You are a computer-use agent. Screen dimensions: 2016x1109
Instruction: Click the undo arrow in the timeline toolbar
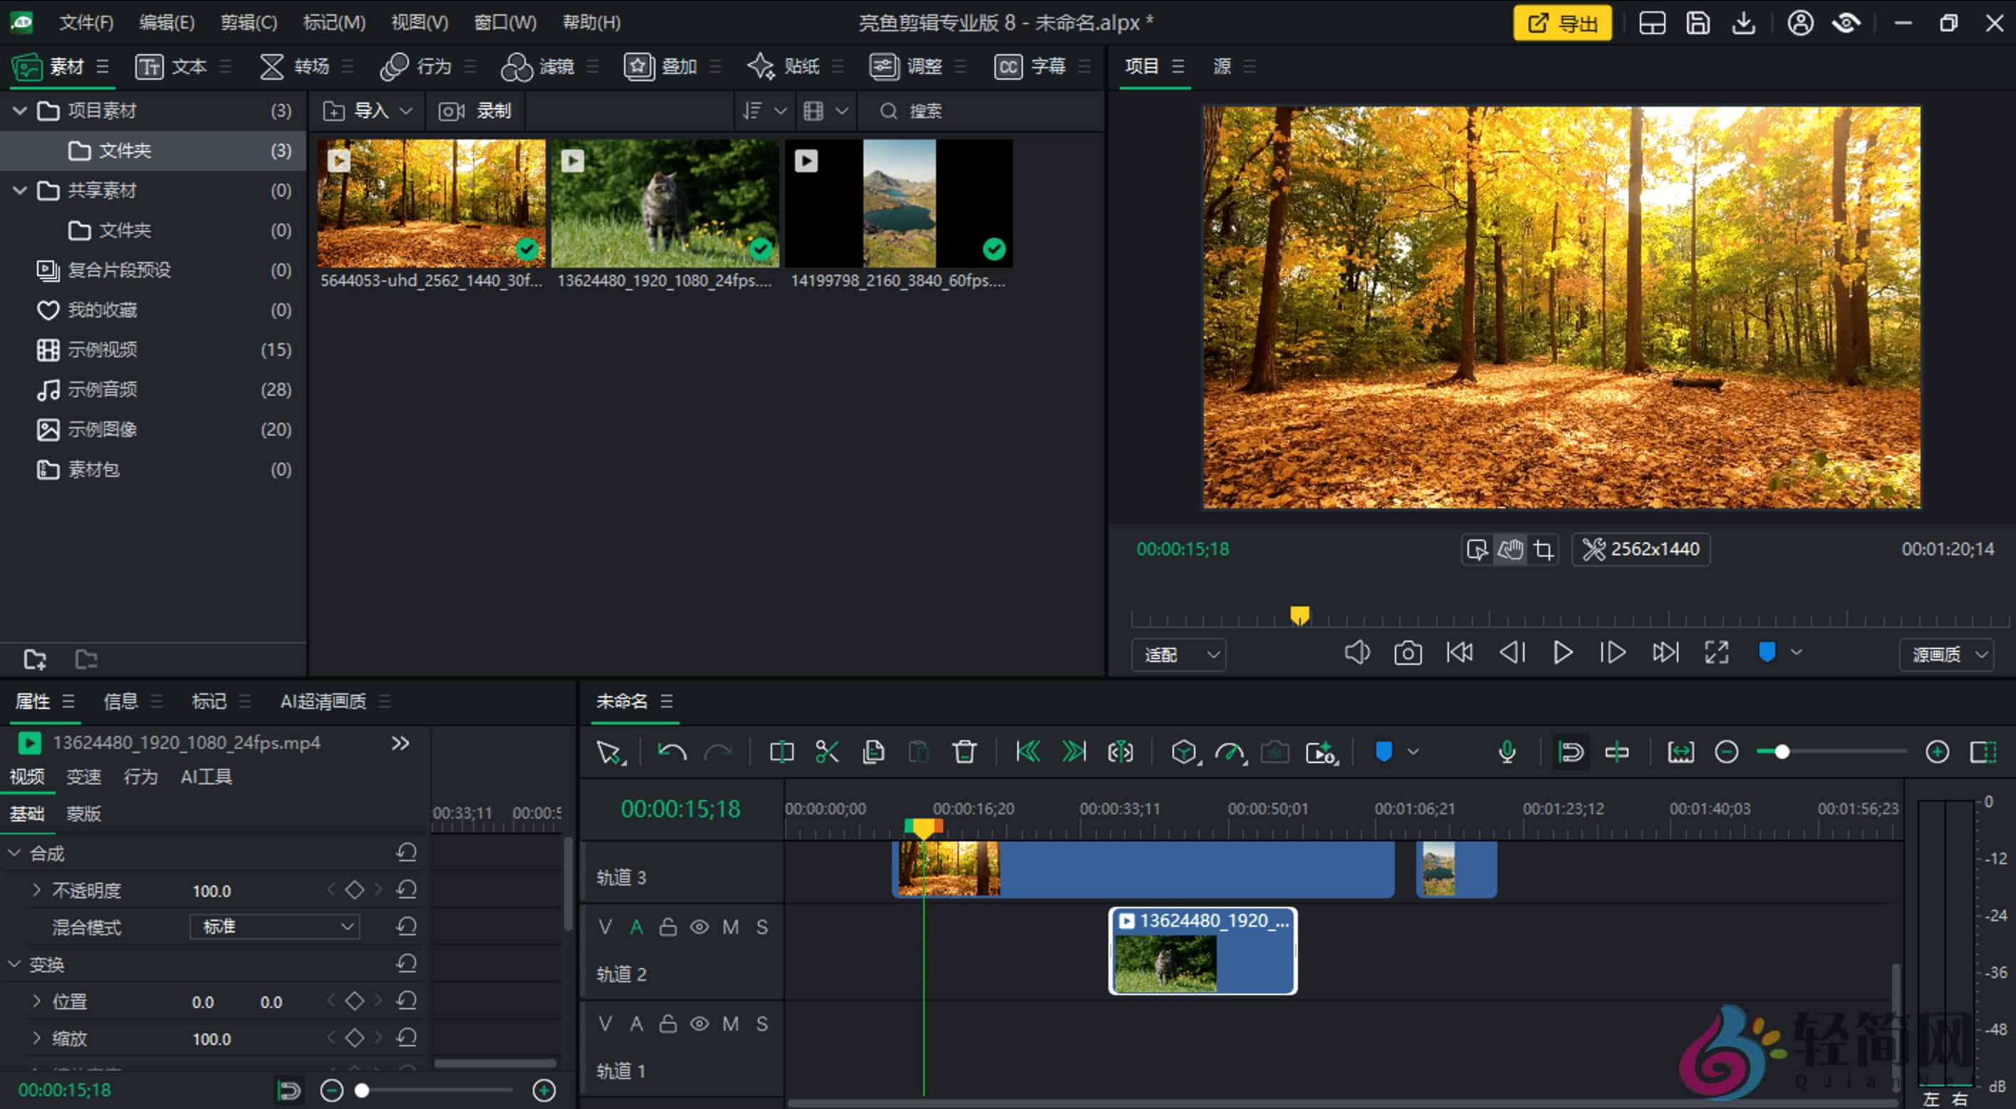click(671, 751)
